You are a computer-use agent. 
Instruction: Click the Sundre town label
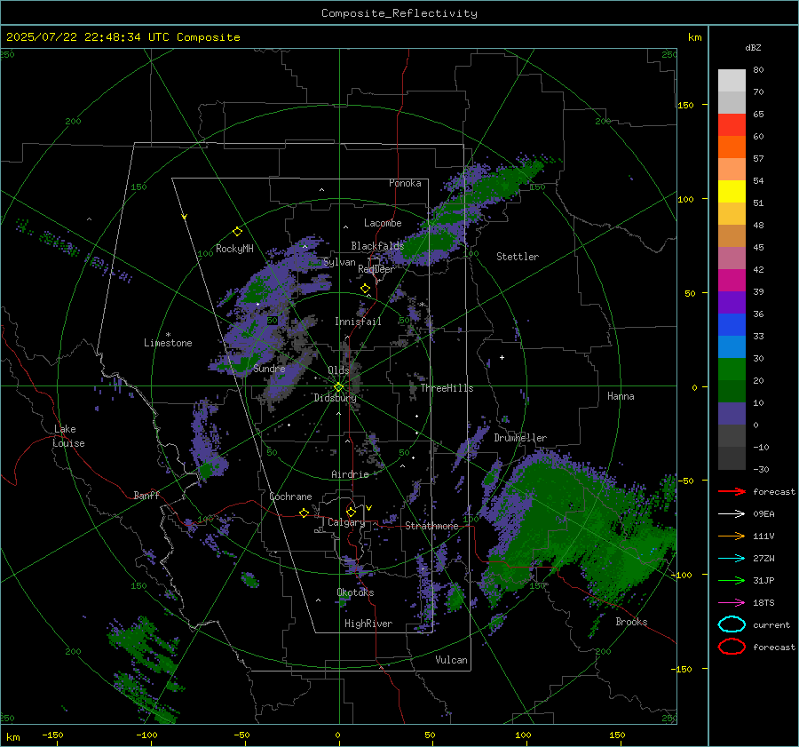tap(269, 369)
